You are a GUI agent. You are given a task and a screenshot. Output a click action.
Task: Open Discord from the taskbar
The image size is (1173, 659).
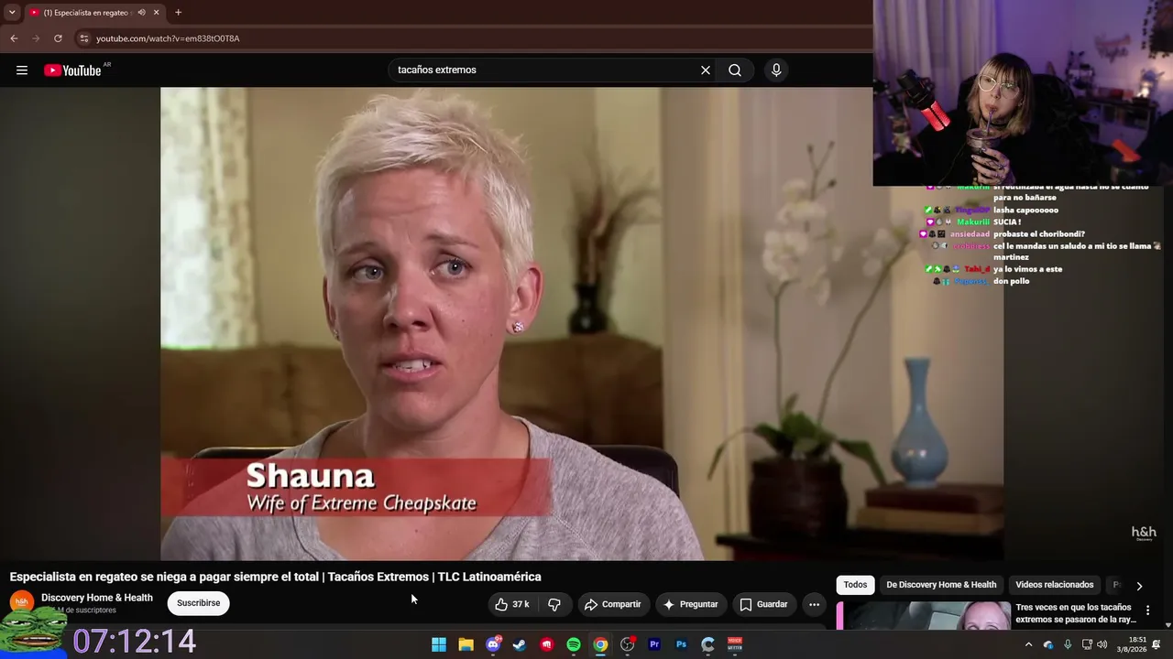(493, 644)
